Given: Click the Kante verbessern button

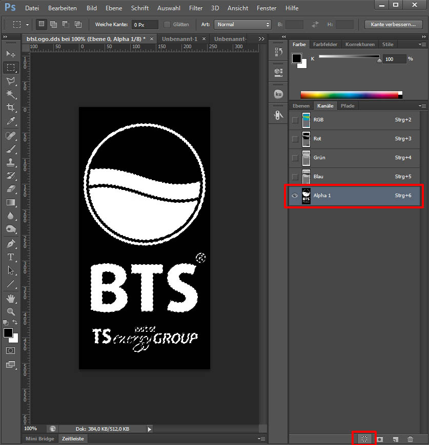Looking at the screenshot, I should point(393,25).
